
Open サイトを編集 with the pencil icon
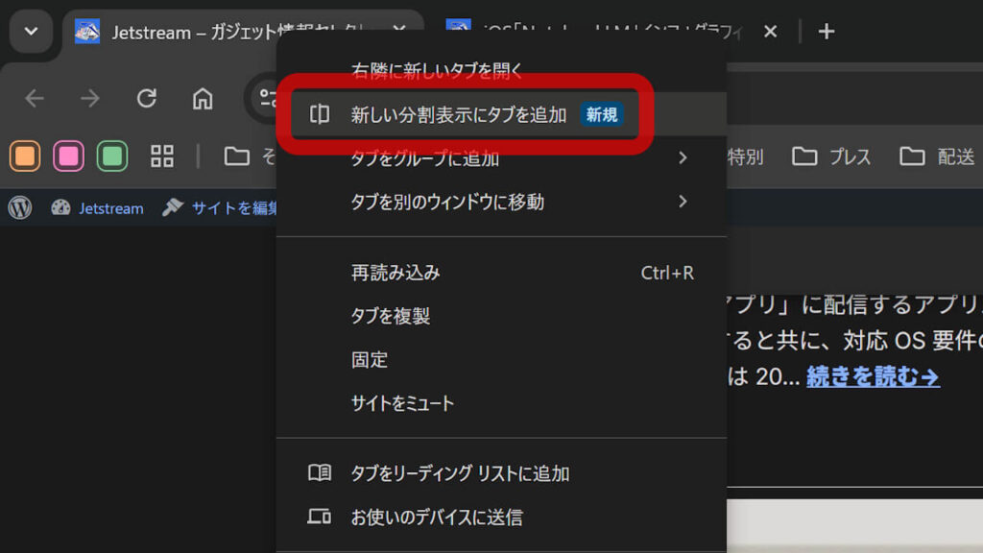[x=233, y=208]
